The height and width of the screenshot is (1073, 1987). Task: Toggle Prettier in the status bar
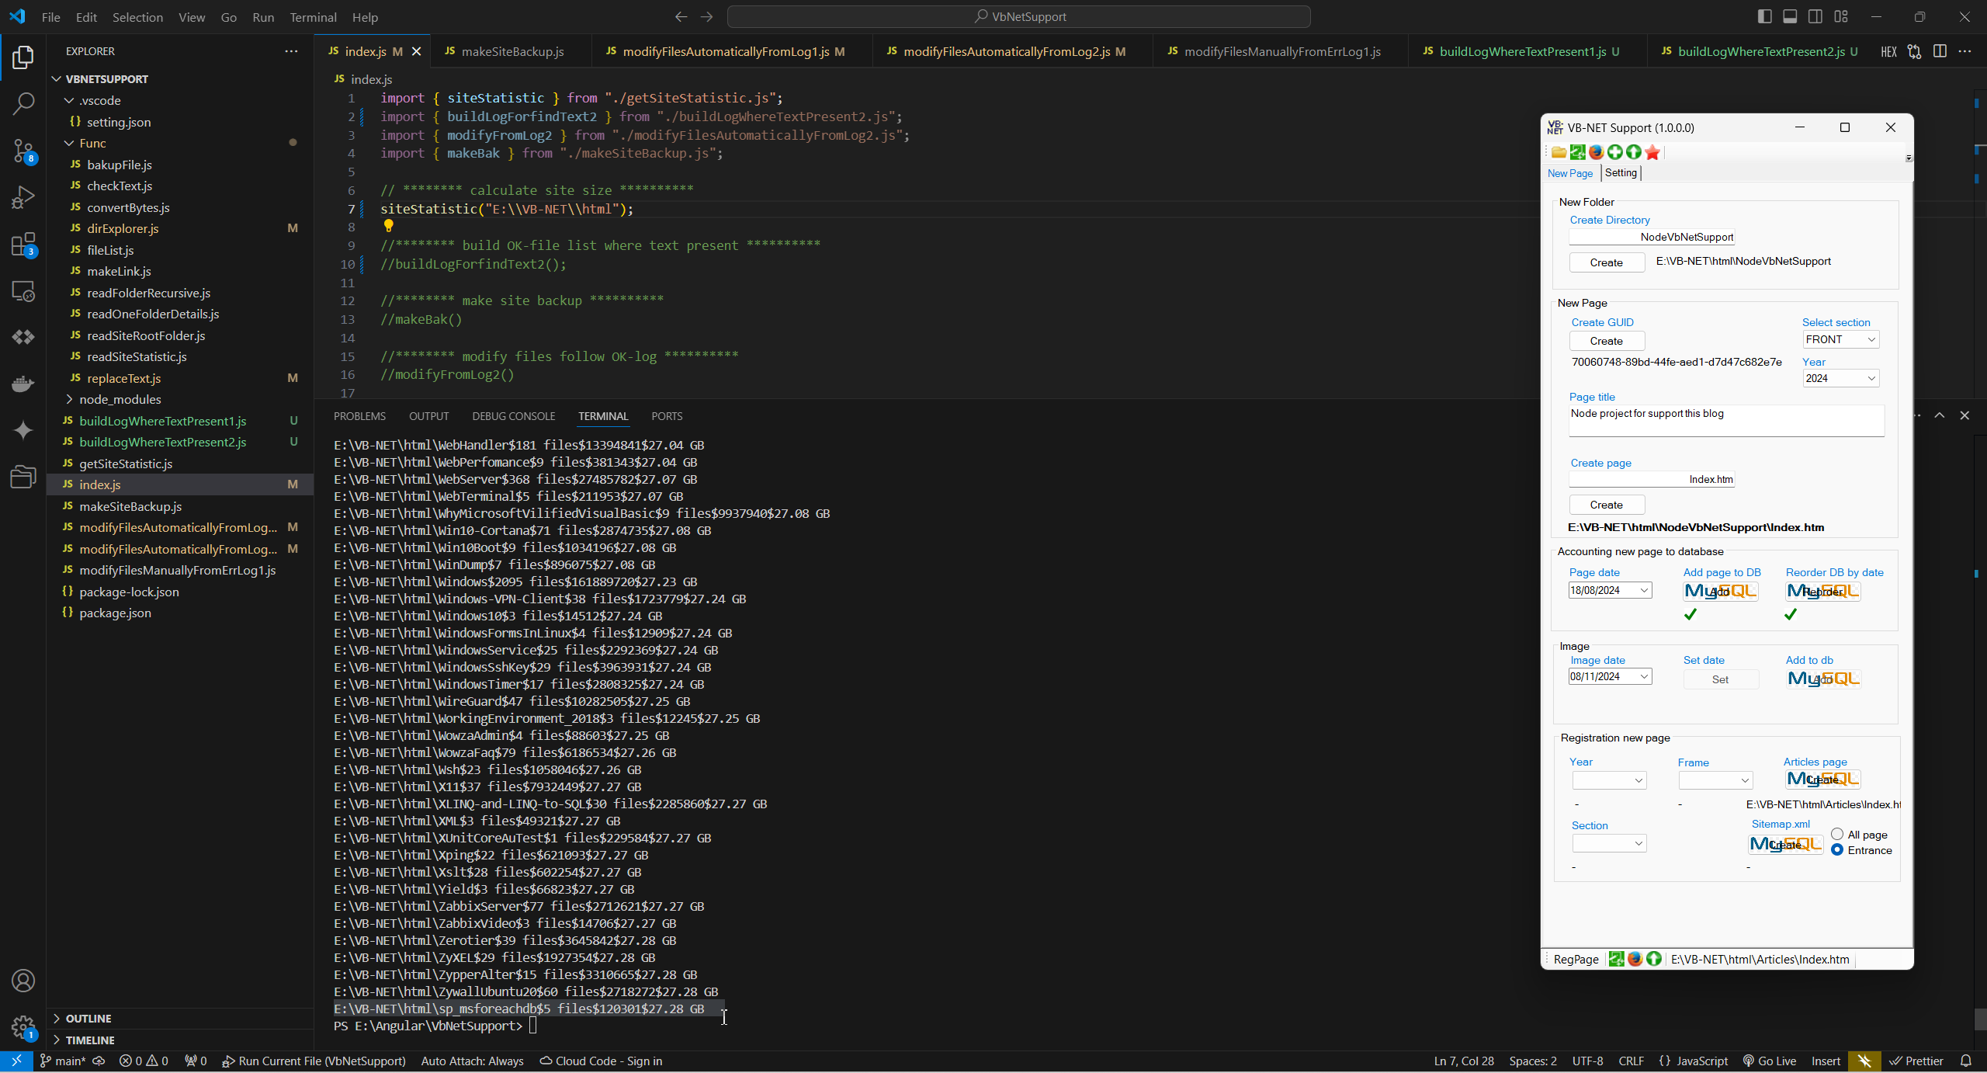pyautogui.click(x=1916, y=1061)
